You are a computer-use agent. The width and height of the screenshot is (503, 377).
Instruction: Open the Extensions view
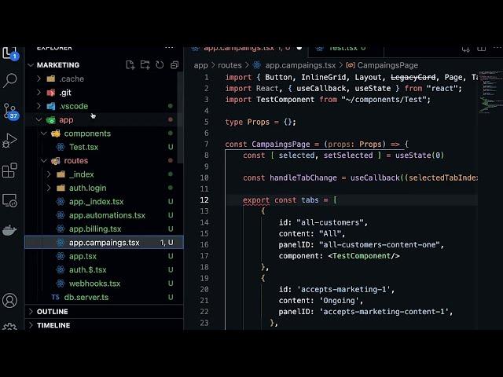coord(9,170)
